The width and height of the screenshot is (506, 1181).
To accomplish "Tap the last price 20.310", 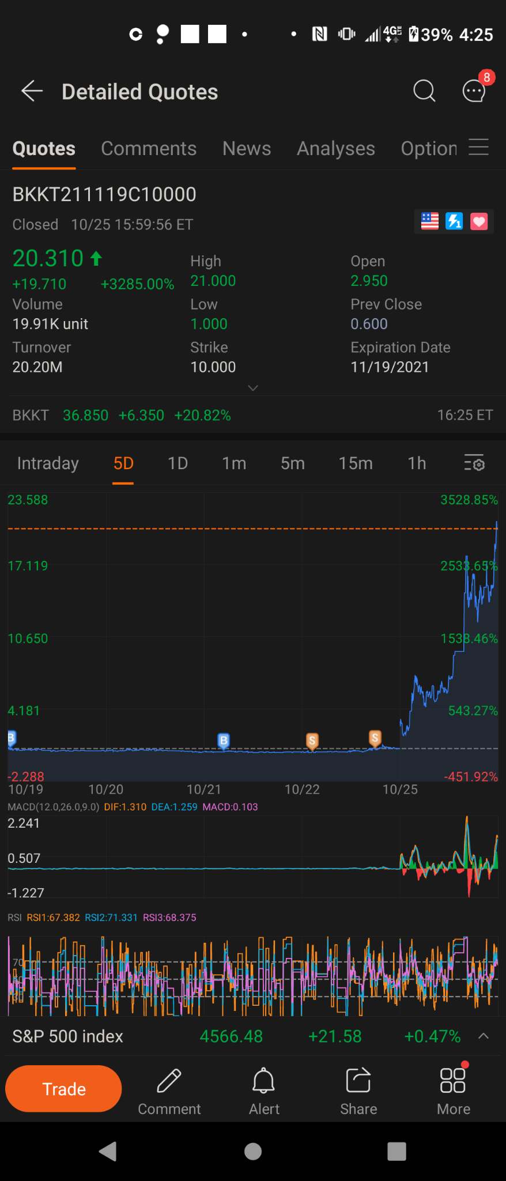I will click(x=48, y=258).
